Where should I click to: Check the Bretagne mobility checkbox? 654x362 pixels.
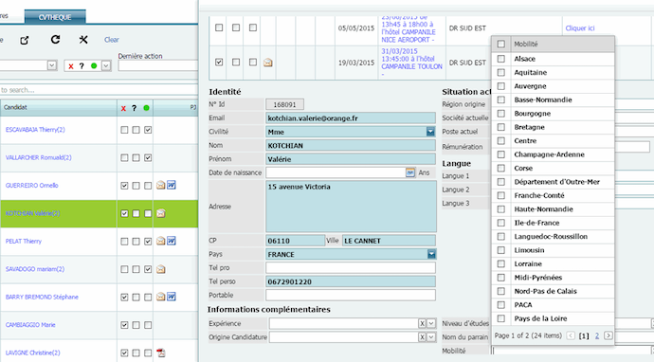(x=501, y=127)
